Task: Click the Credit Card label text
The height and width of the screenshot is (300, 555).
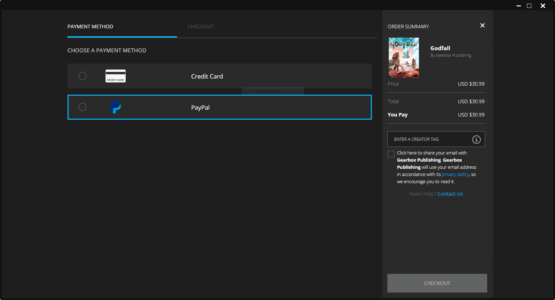Action: [x=207, y=76]
